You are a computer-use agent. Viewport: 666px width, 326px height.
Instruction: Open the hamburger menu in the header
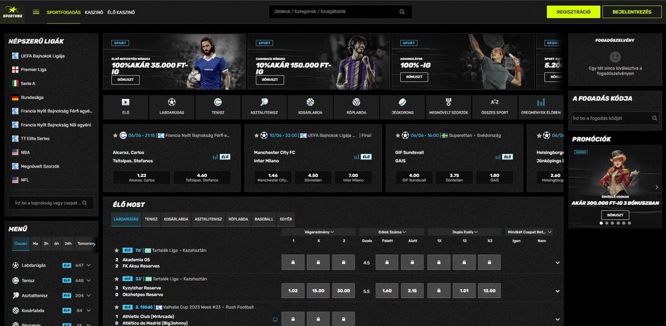tap(36, 12)
